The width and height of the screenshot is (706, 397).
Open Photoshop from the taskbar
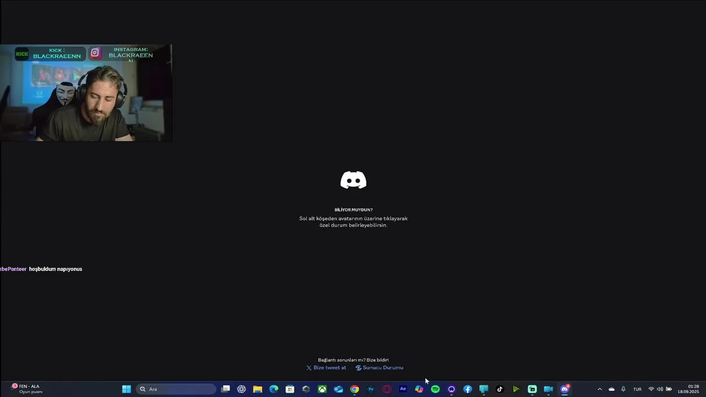pos(371,389)
